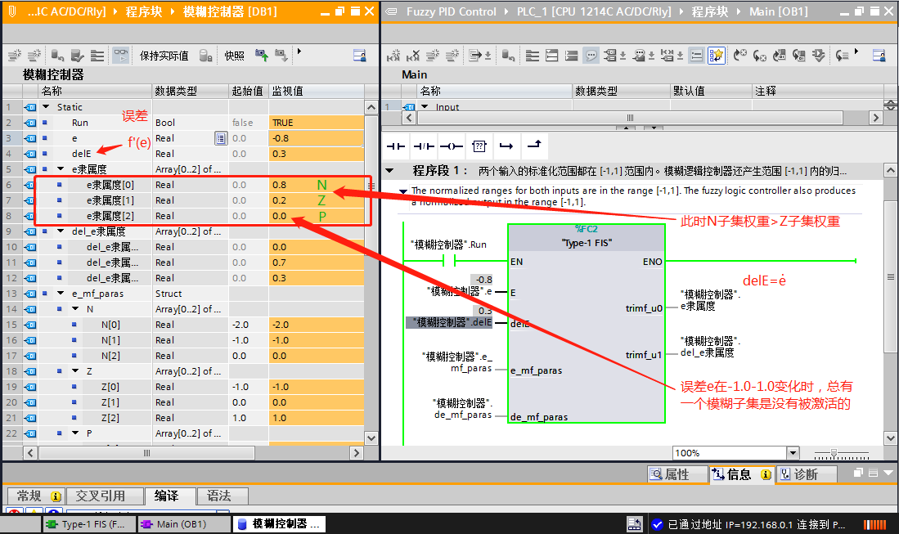Click the 快照 snapshot button

coord(235,56)
